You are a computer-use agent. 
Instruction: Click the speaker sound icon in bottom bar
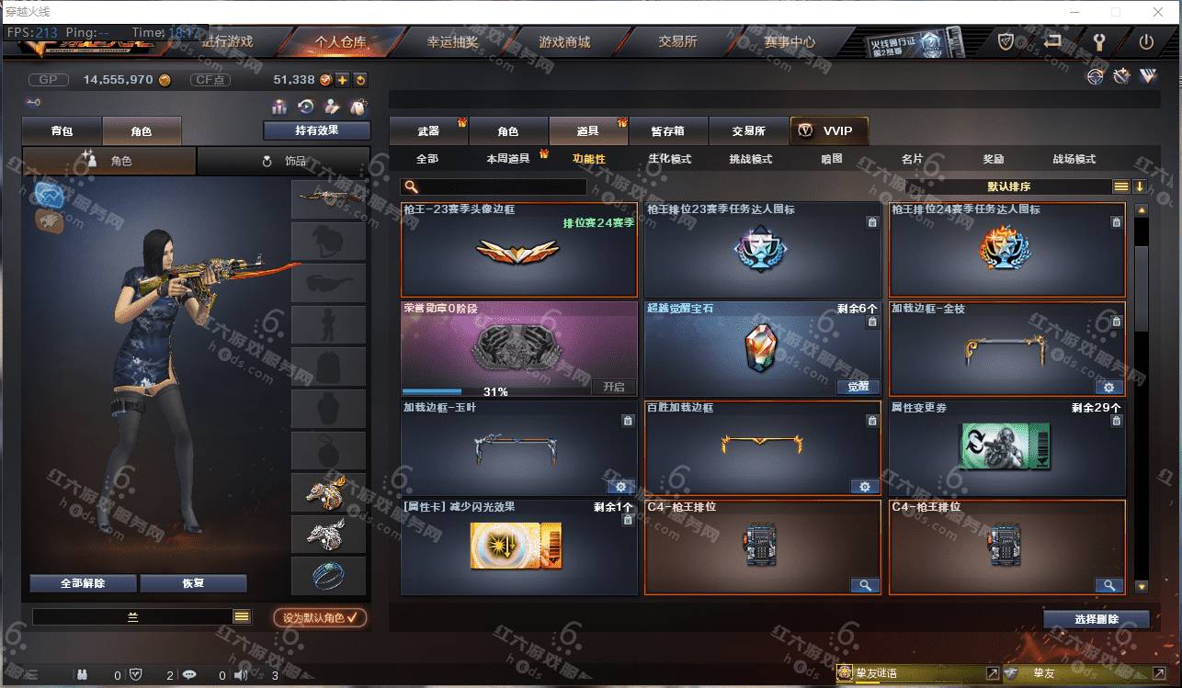(x=241, y=675)
